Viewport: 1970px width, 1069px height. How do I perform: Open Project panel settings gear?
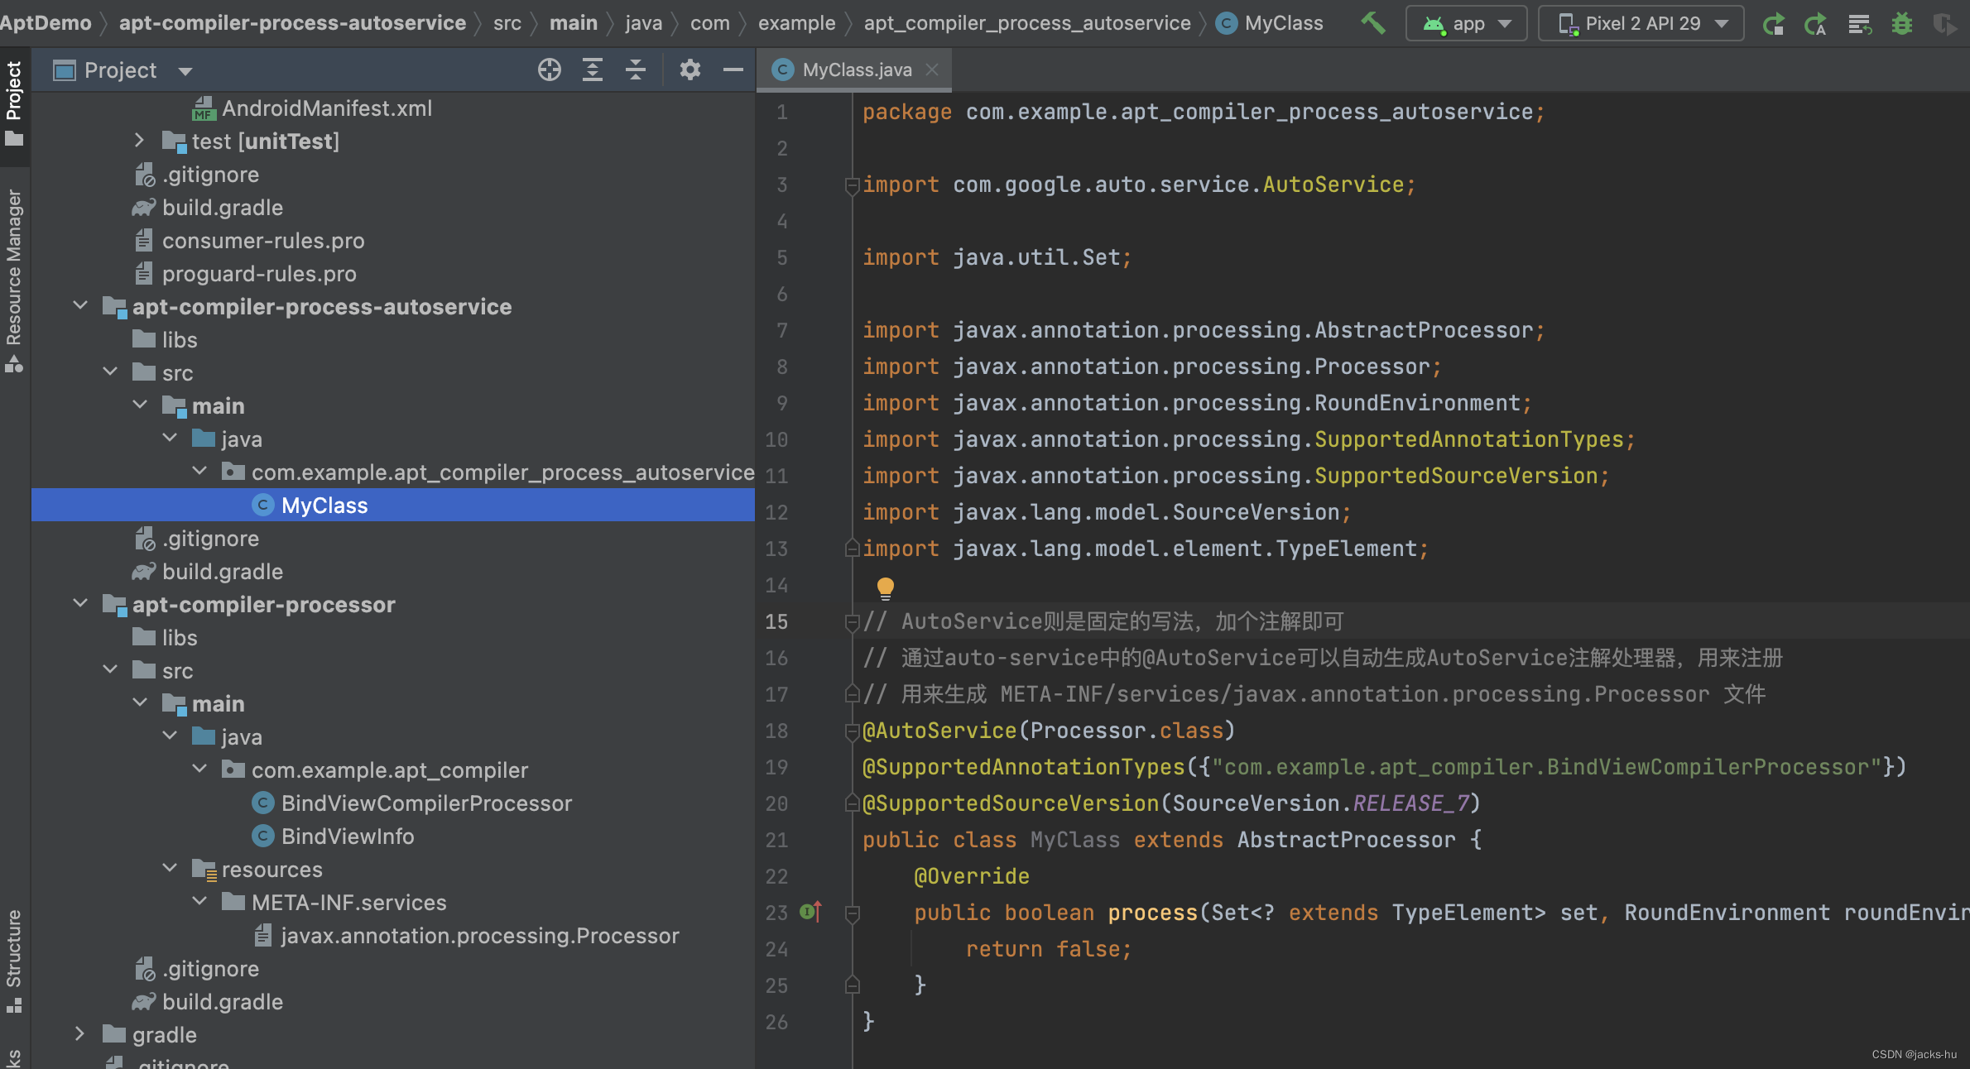[x=689, y=70]
